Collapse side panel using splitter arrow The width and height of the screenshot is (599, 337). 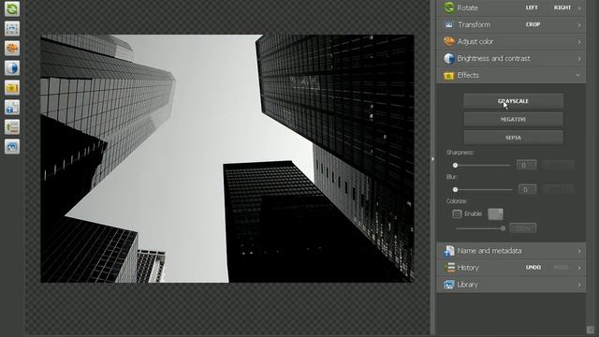click(x=432, y=159)
